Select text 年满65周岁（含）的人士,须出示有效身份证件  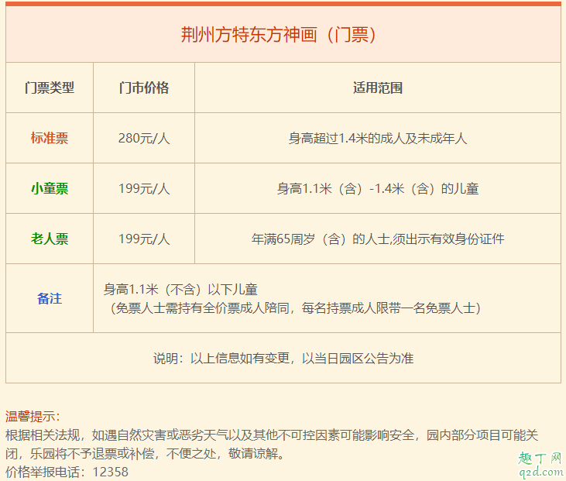[378, 239]
